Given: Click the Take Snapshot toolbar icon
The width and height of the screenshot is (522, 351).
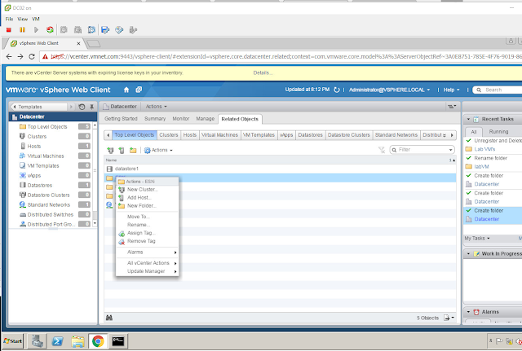Looking at the screenshot, I should 64,30.
